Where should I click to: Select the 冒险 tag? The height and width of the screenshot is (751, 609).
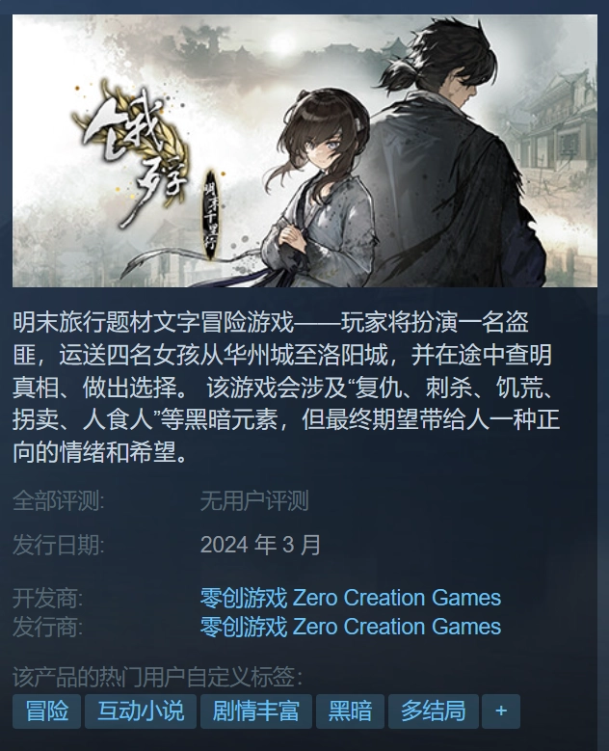point(46,711)
